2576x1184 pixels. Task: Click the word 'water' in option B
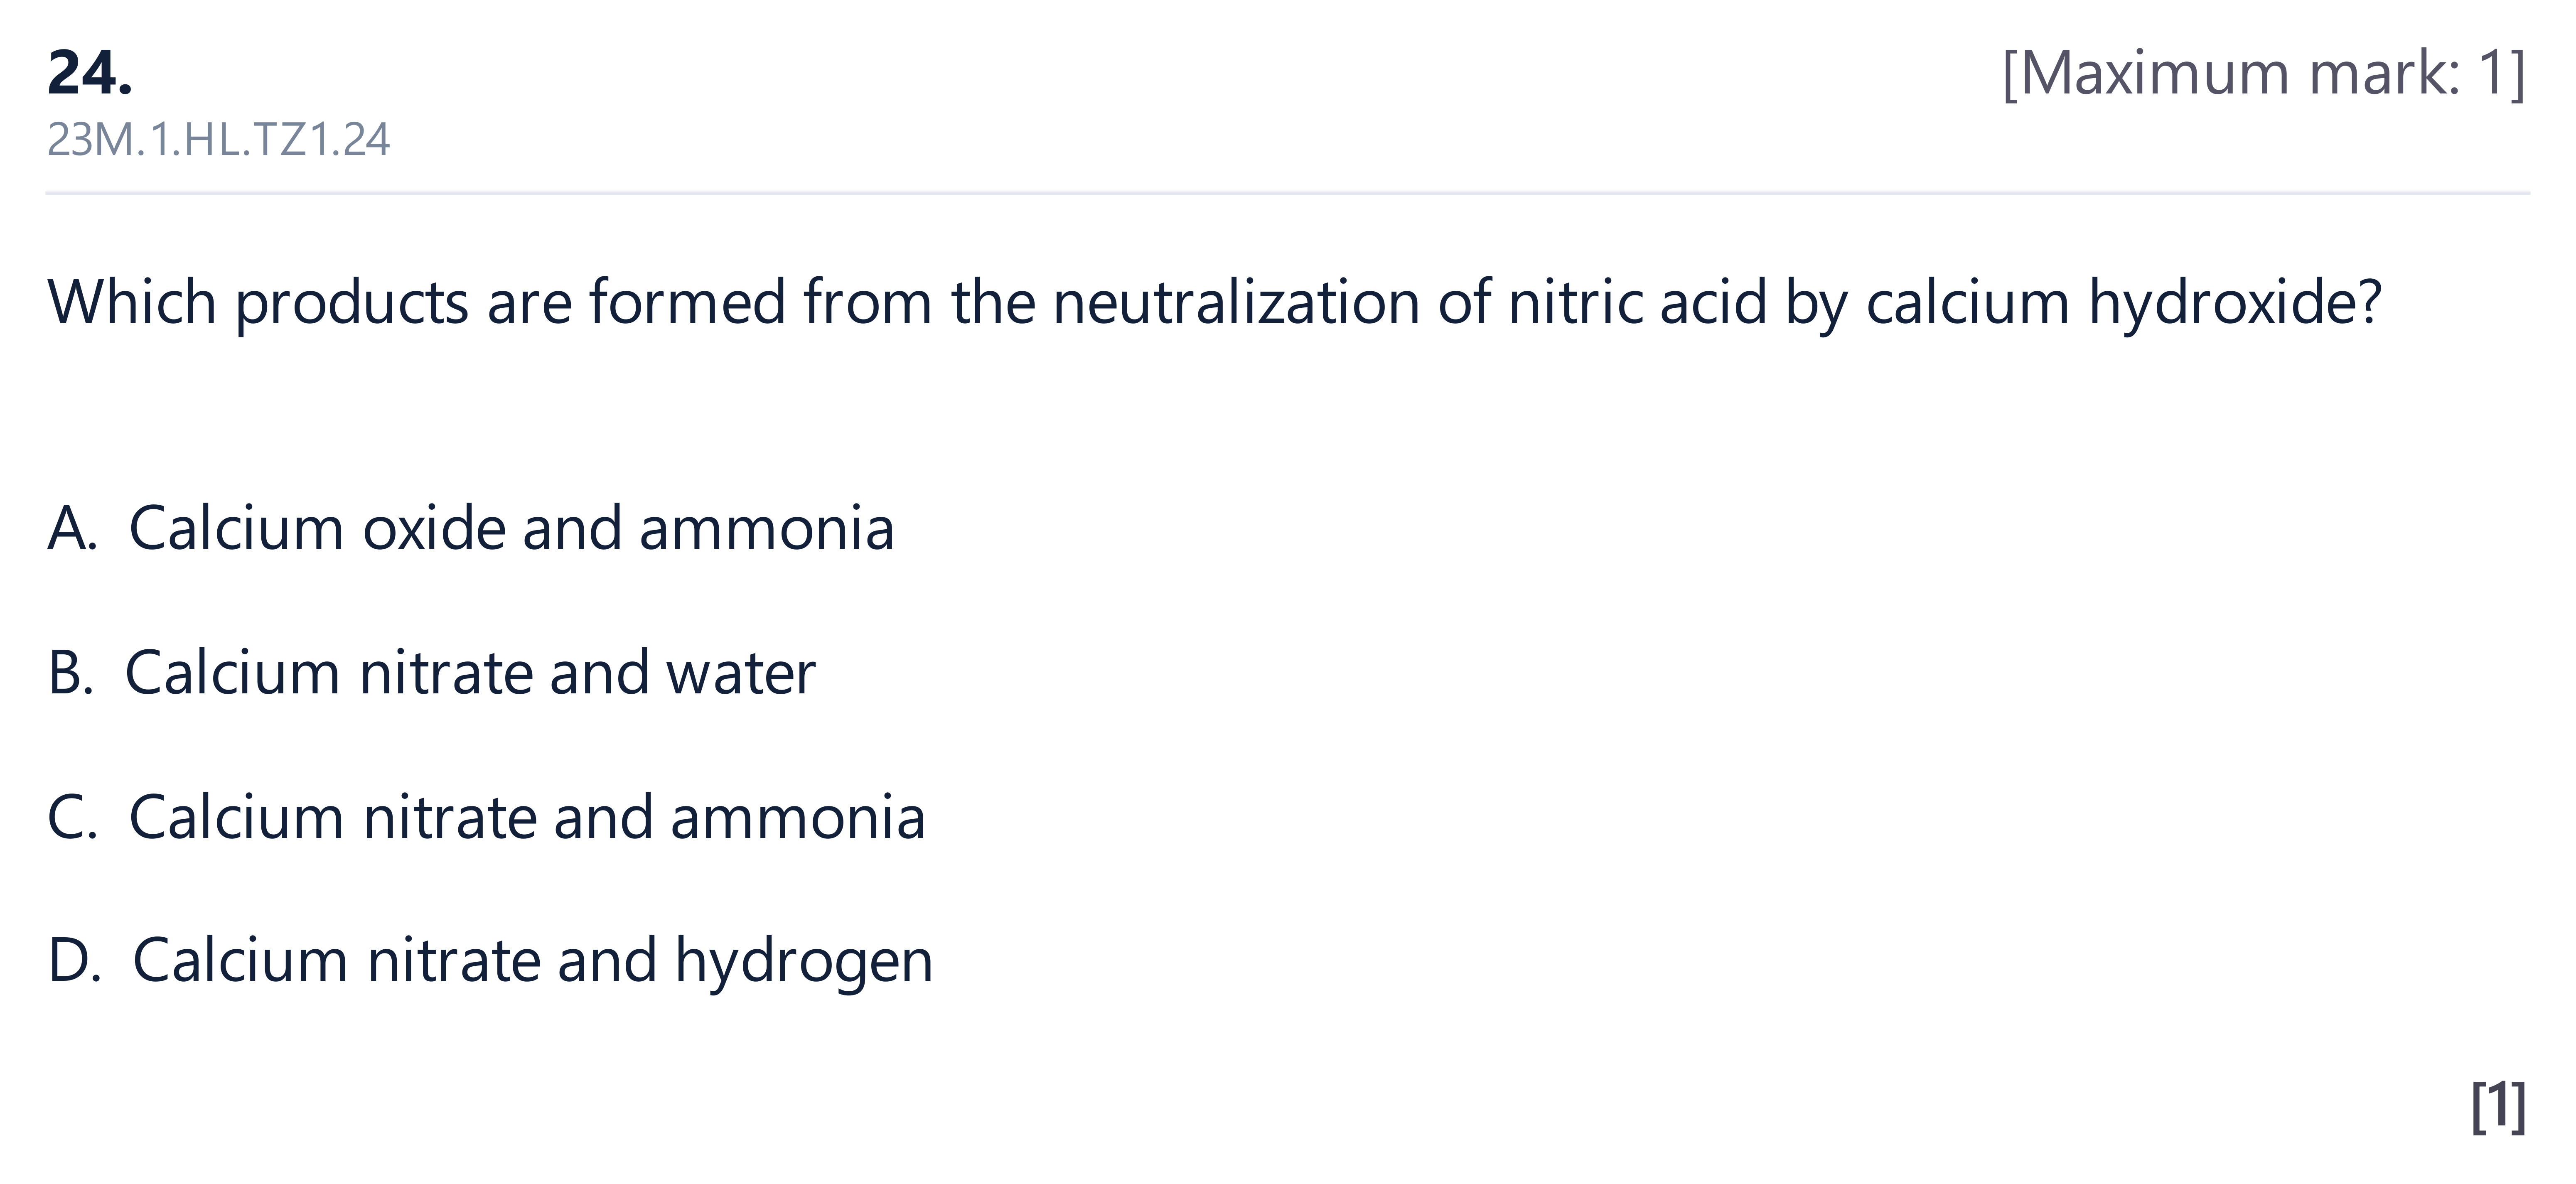741,674
